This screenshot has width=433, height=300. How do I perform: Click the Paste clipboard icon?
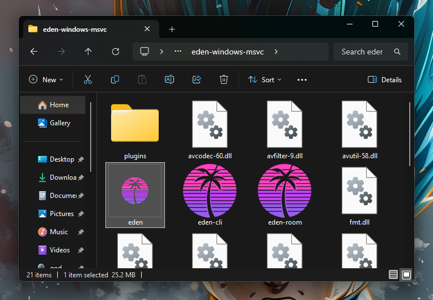(x=142, y=79)
